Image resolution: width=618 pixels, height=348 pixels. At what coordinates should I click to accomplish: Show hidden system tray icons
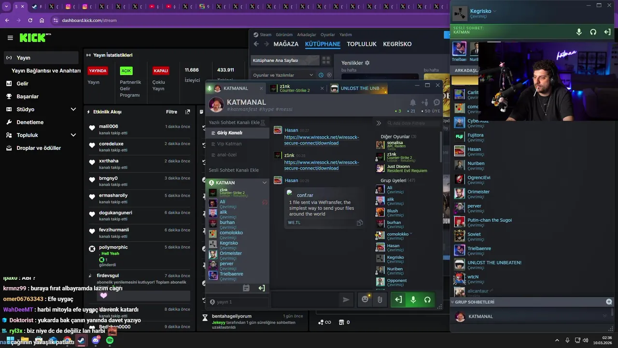tap(557, 340)
